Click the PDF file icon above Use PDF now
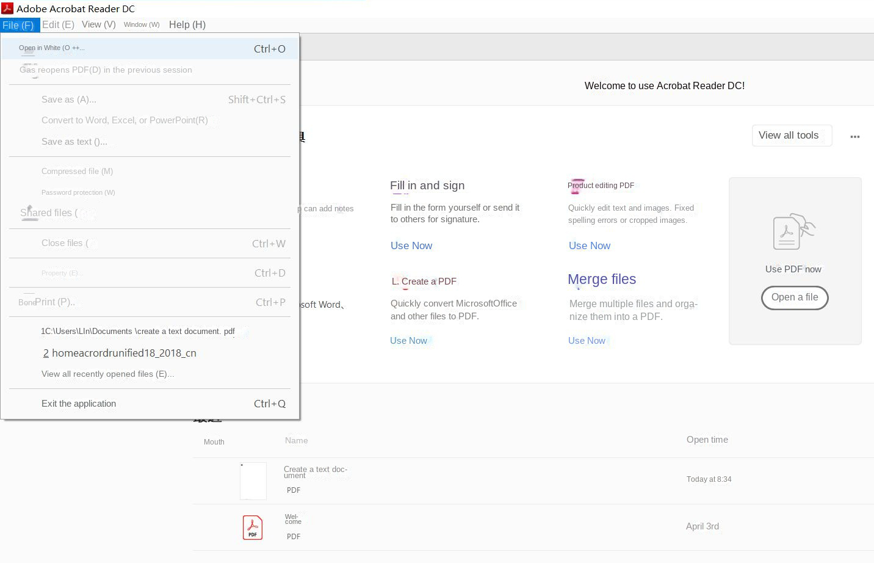 click(794, 232)
